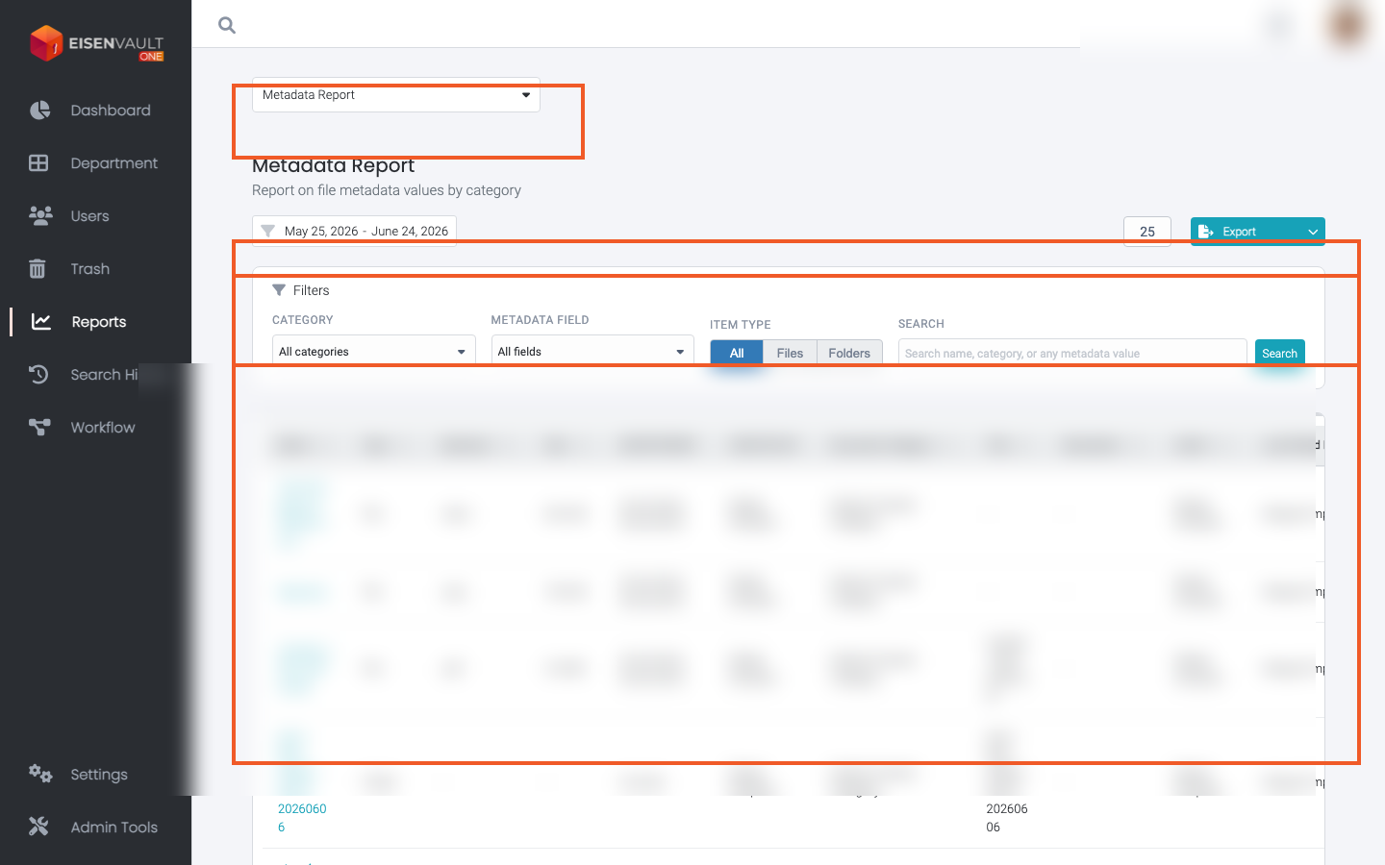Expand the Export dropdown chevron

[x=1313, y=232]
